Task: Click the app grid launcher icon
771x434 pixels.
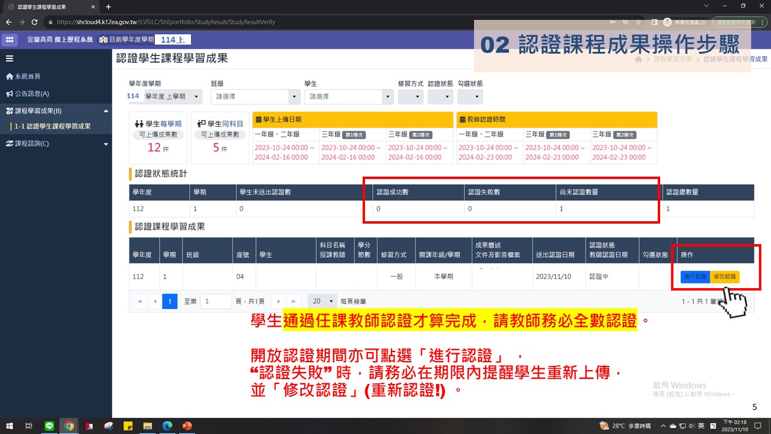Action: click(x=10, y=39)
